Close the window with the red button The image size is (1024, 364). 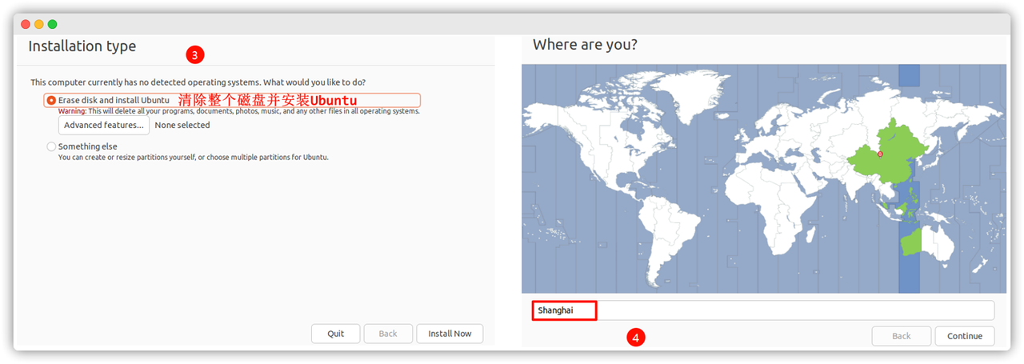pos(26,25)
